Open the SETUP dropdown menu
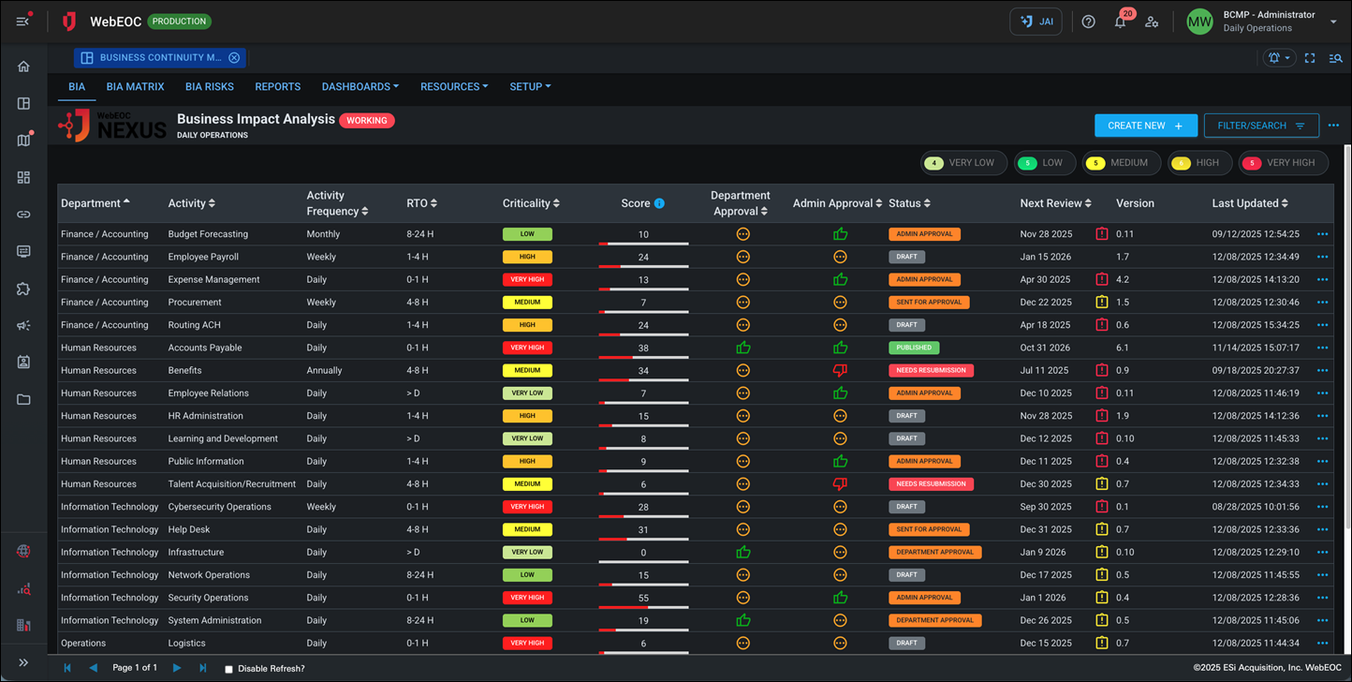The height and width of the screenshot is (682, 1352). point(530,86)
